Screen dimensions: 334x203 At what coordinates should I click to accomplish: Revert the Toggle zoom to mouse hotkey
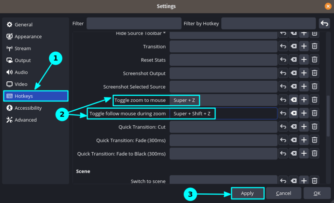(283, 100)
